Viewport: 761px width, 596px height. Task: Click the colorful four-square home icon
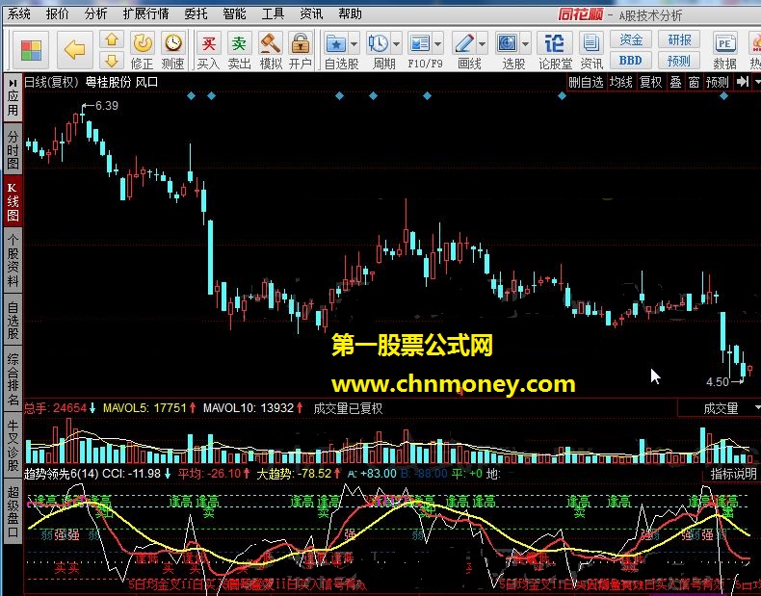coord(31,50)
